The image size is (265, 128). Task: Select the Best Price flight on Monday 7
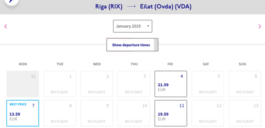23,113
